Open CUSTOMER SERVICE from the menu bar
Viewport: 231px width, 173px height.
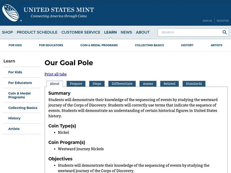pos(81,32)
